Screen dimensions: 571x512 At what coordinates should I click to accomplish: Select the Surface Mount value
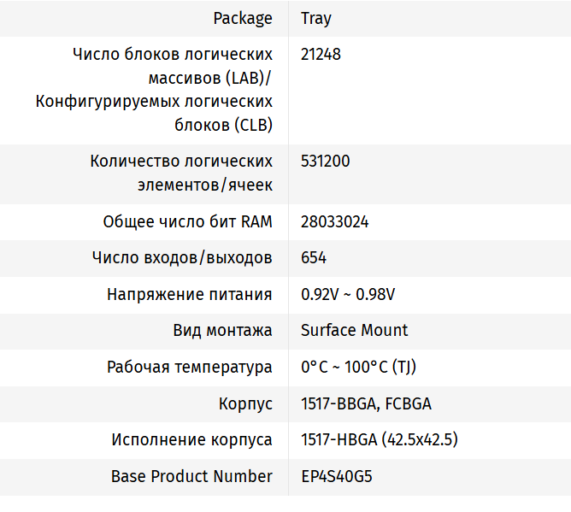click(355, 330)
